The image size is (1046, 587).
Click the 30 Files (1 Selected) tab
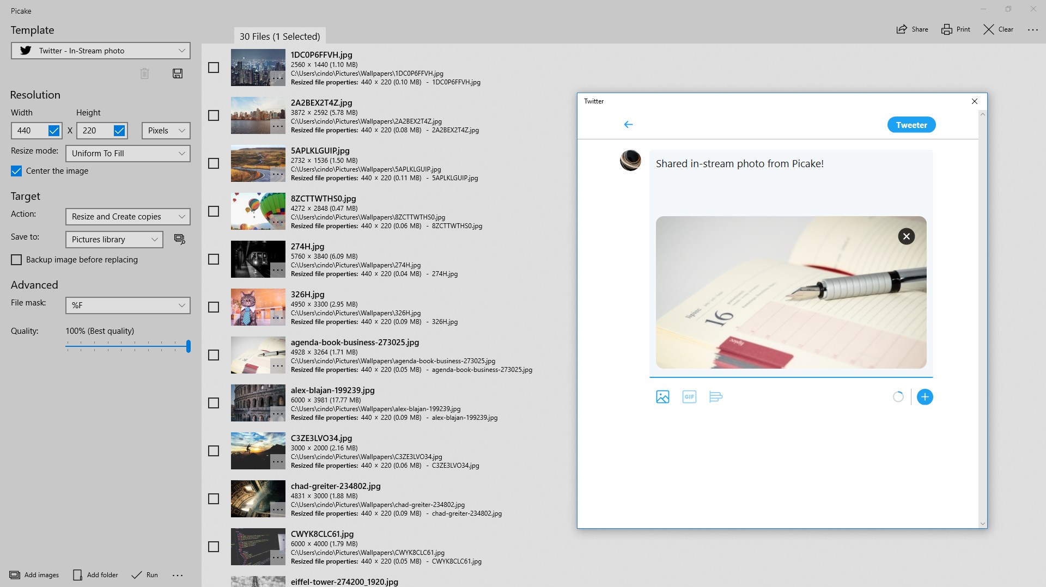(280, 36)
